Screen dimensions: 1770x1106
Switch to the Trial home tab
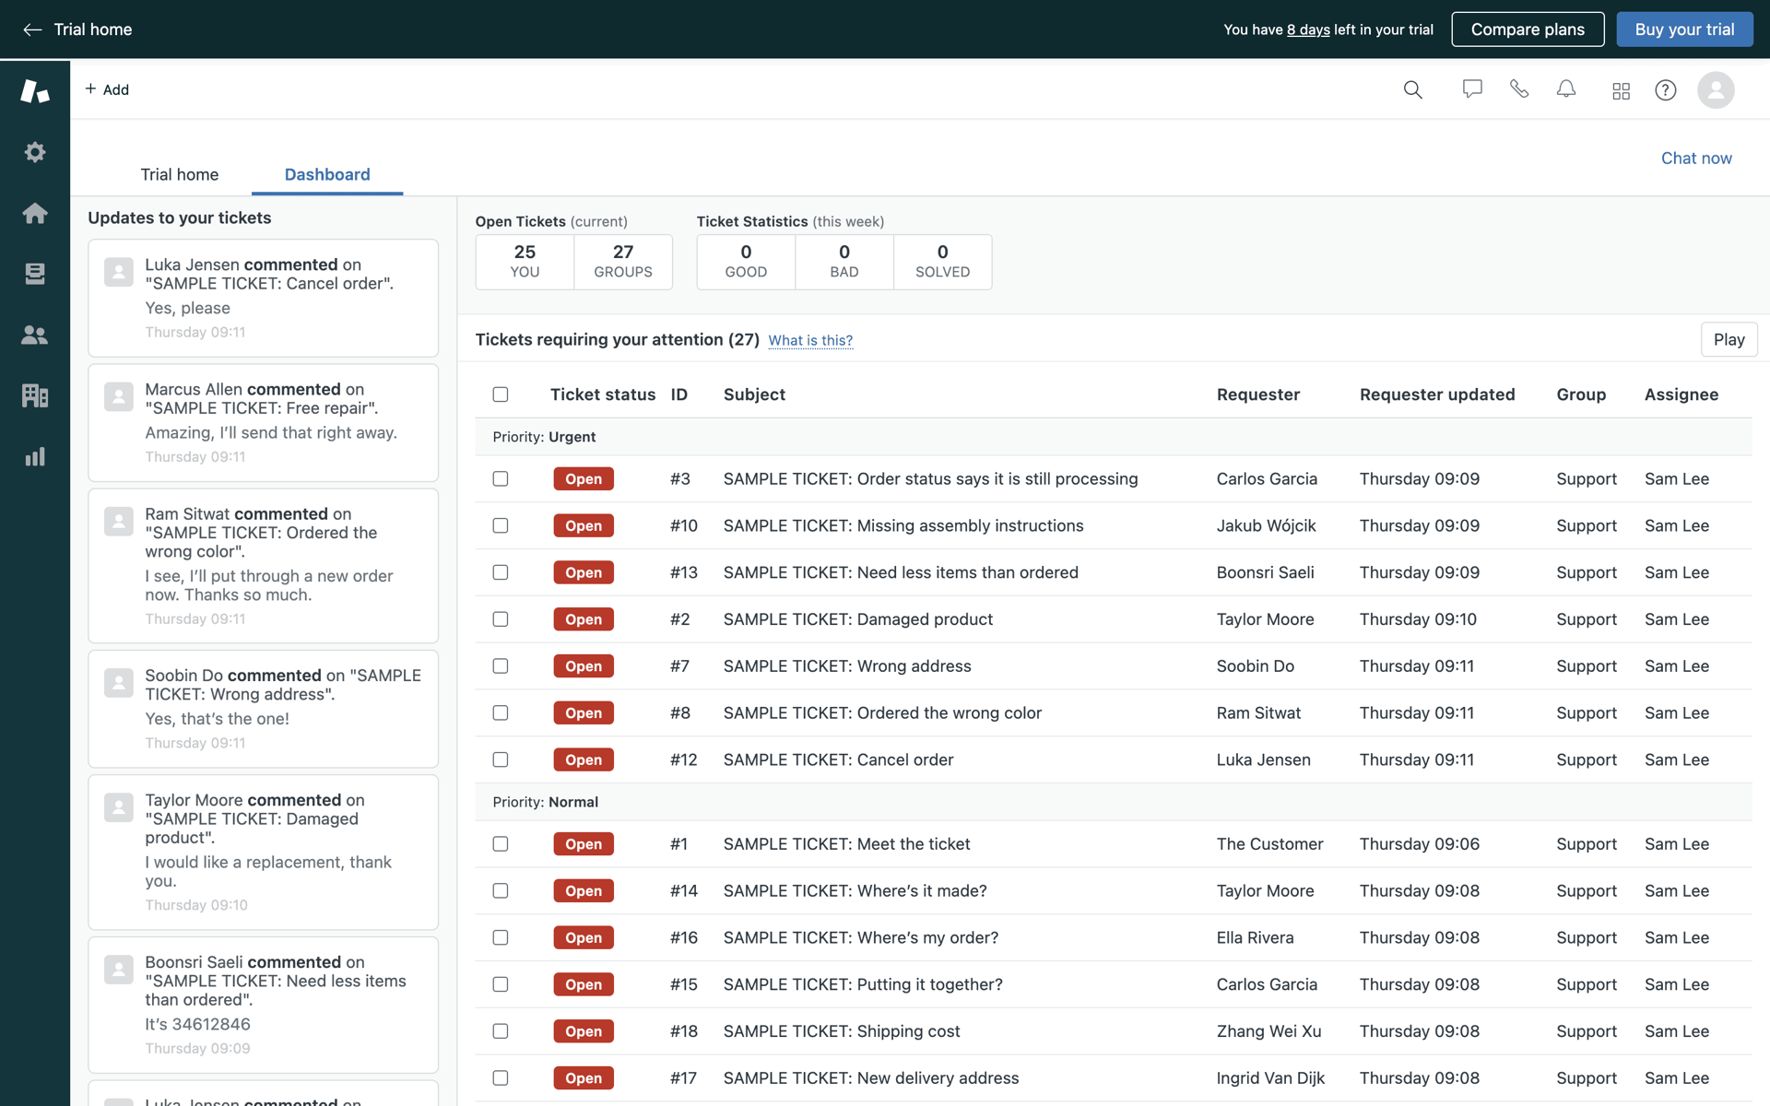(x=180, y=174)
